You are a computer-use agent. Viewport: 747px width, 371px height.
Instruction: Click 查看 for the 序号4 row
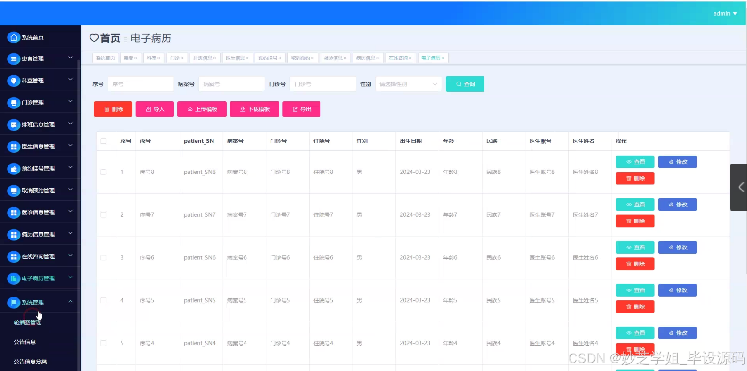(635, 333)
